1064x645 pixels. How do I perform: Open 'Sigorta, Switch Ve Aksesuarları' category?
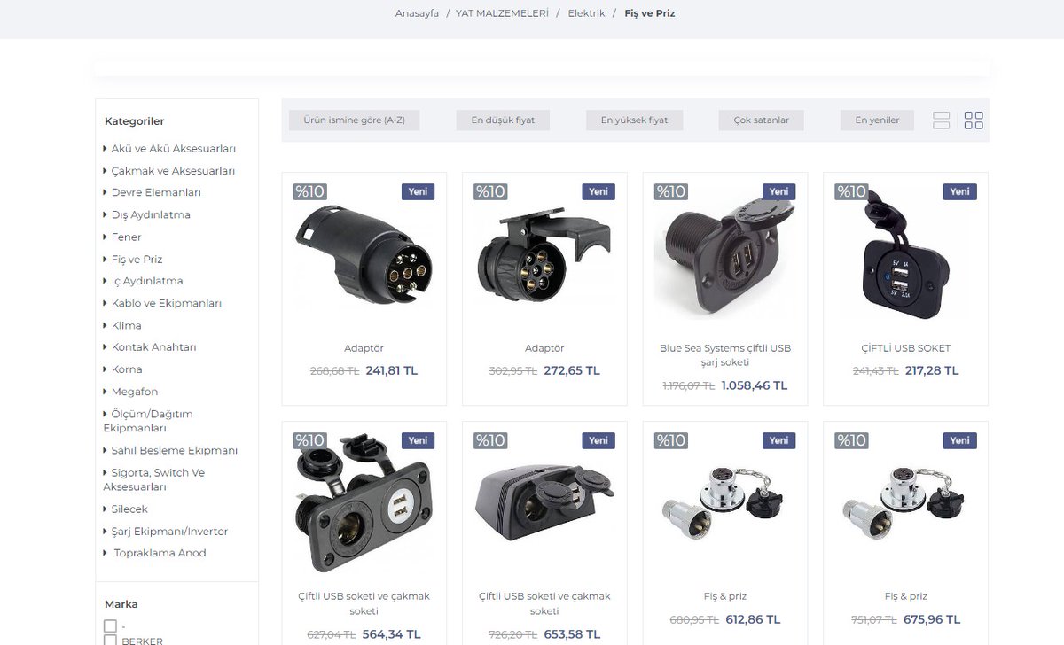point(154,479)
